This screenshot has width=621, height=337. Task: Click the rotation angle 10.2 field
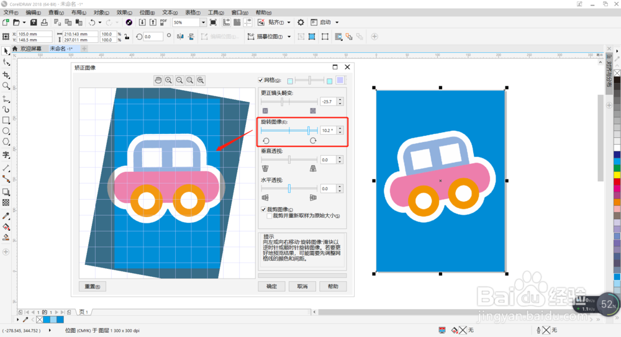(328, 130)
